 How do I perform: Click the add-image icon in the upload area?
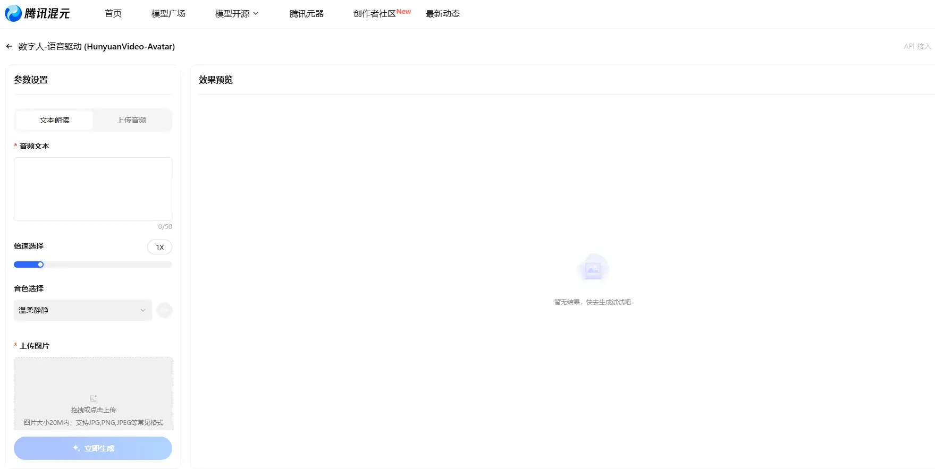[x=94, y=398]
